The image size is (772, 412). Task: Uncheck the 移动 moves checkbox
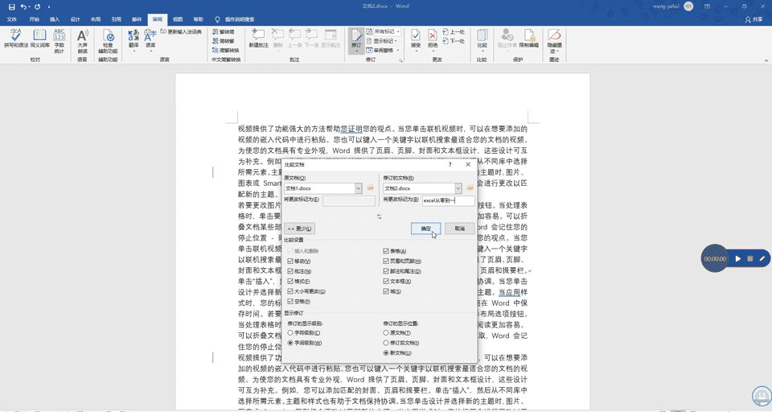tap(291, 262)
